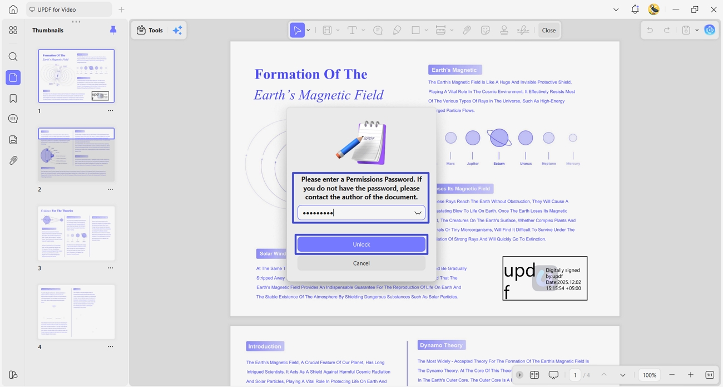Viewport: 723px width, 387px height.
Task: Launch the UPDF AI sparkle icon
Action: pyautogui.click(x=177, y=30)
